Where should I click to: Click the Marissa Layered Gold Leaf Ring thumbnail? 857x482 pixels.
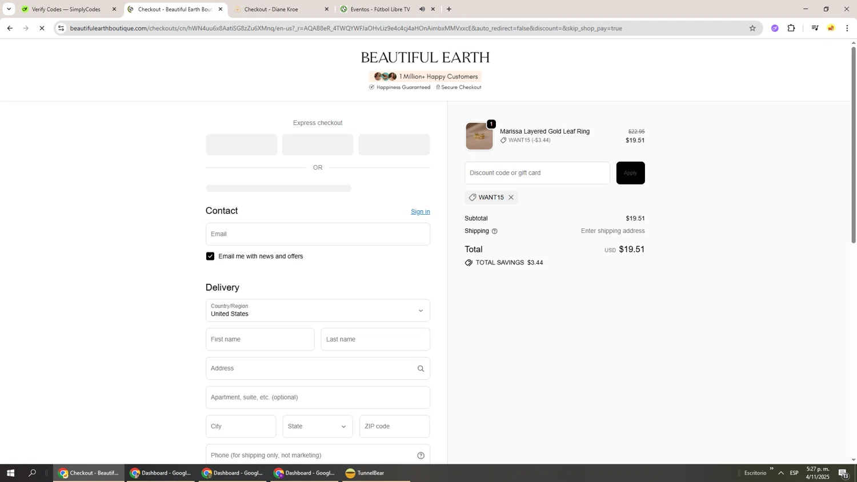coord(479,136)
